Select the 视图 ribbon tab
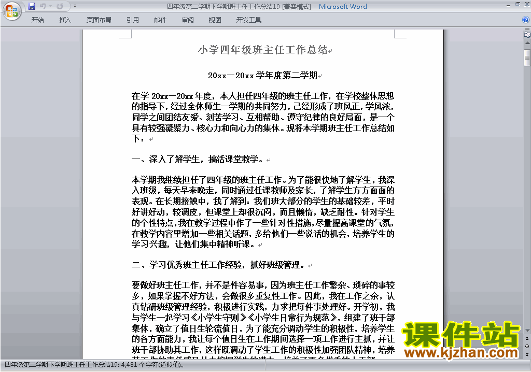This screenshot has height=372, width=531. click(x=215, y=20)
